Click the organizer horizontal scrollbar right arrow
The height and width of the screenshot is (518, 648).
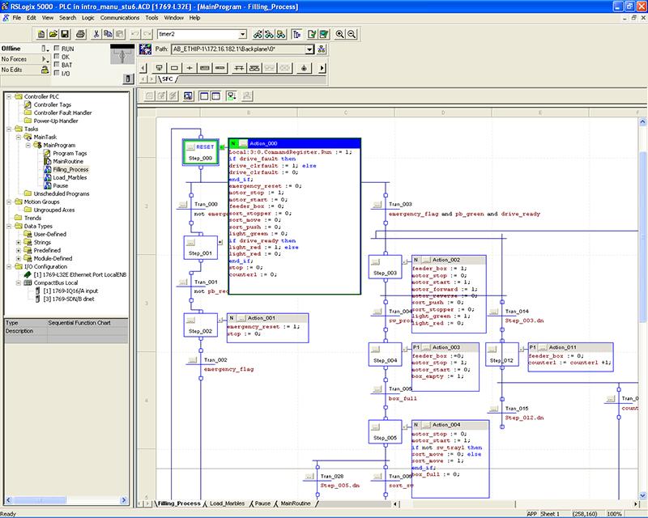point(124,500)
